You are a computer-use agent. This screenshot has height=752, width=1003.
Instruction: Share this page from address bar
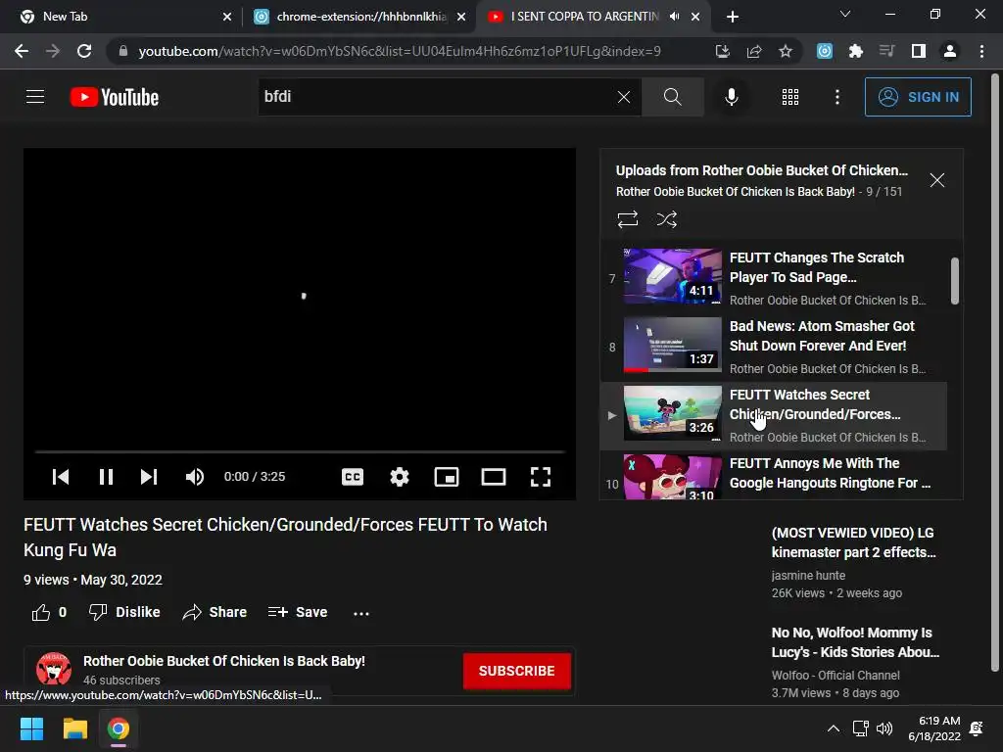click(x=754, y=51)
